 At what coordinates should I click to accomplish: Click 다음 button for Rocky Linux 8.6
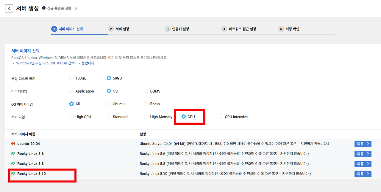[x=363, y=154]
